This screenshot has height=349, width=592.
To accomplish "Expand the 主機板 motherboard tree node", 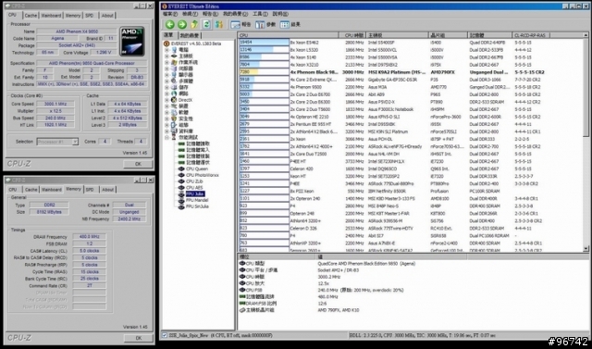I will 166,56.
